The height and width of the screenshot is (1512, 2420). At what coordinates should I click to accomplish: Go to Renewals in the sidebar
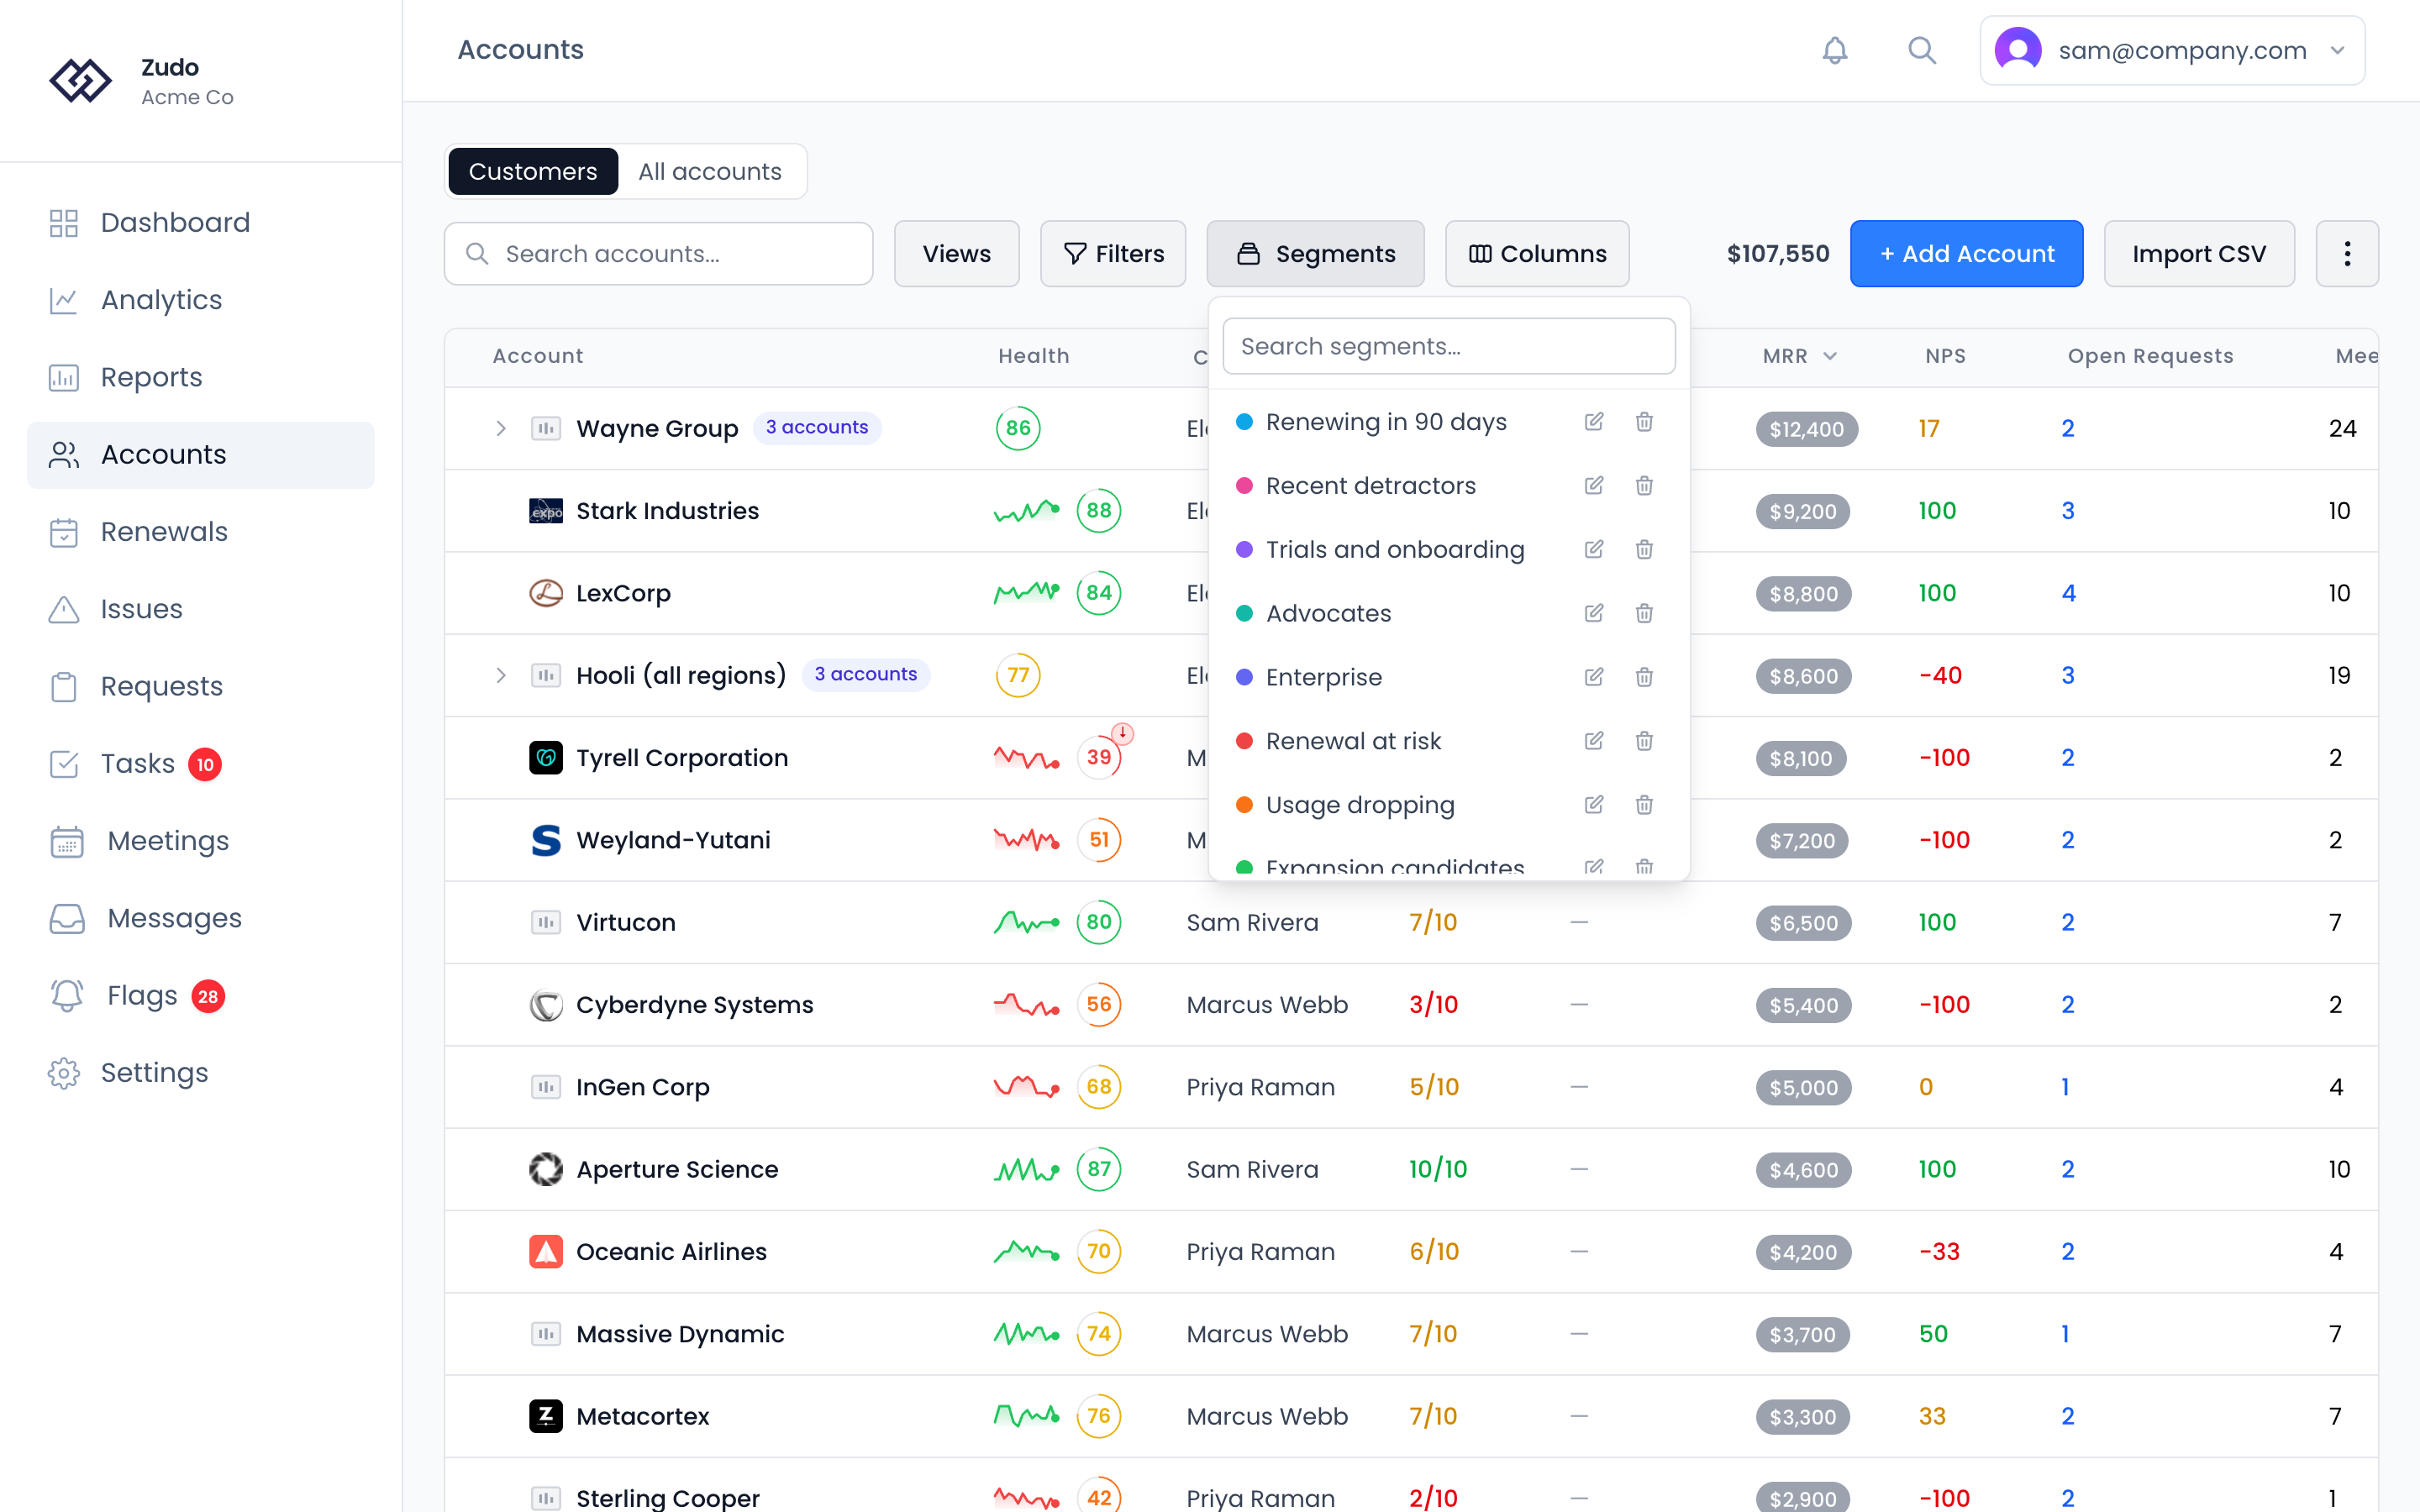click(x=201, y=532)
